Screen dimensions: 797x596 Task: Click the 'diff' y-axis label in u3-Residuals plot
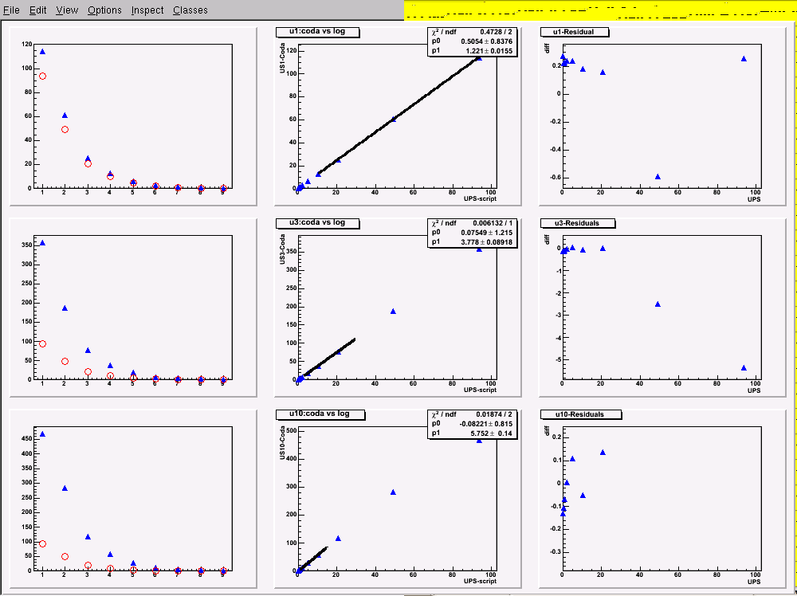tap(548, 239)
